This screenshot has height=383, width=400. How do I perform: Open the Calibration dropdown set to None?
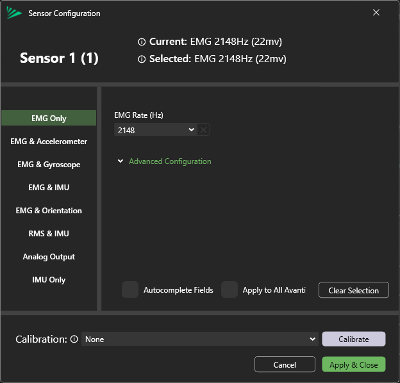click(199, 339)
